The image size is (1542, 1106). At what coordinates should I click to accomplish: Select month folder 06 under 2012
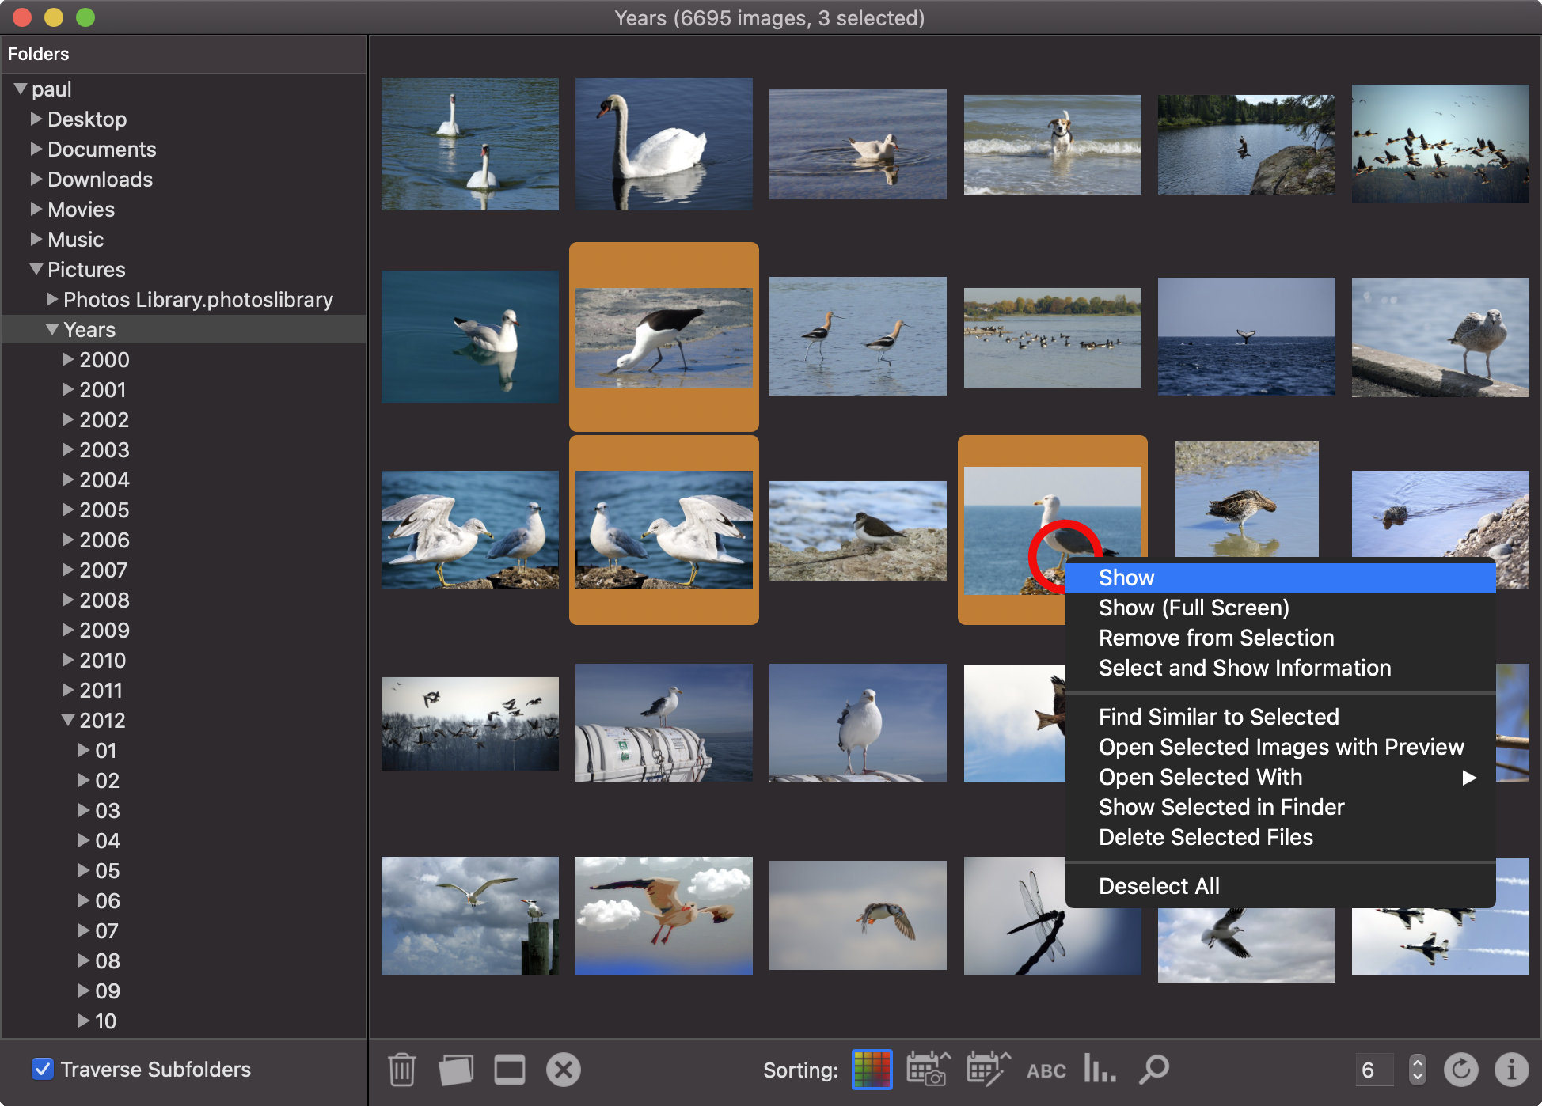click(x=184, y=900)
